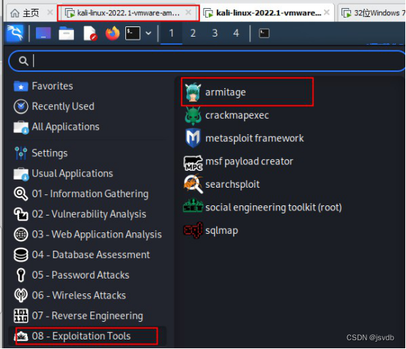Switch to workspace 3
The image size is (406, 349).
click(215, 33)
